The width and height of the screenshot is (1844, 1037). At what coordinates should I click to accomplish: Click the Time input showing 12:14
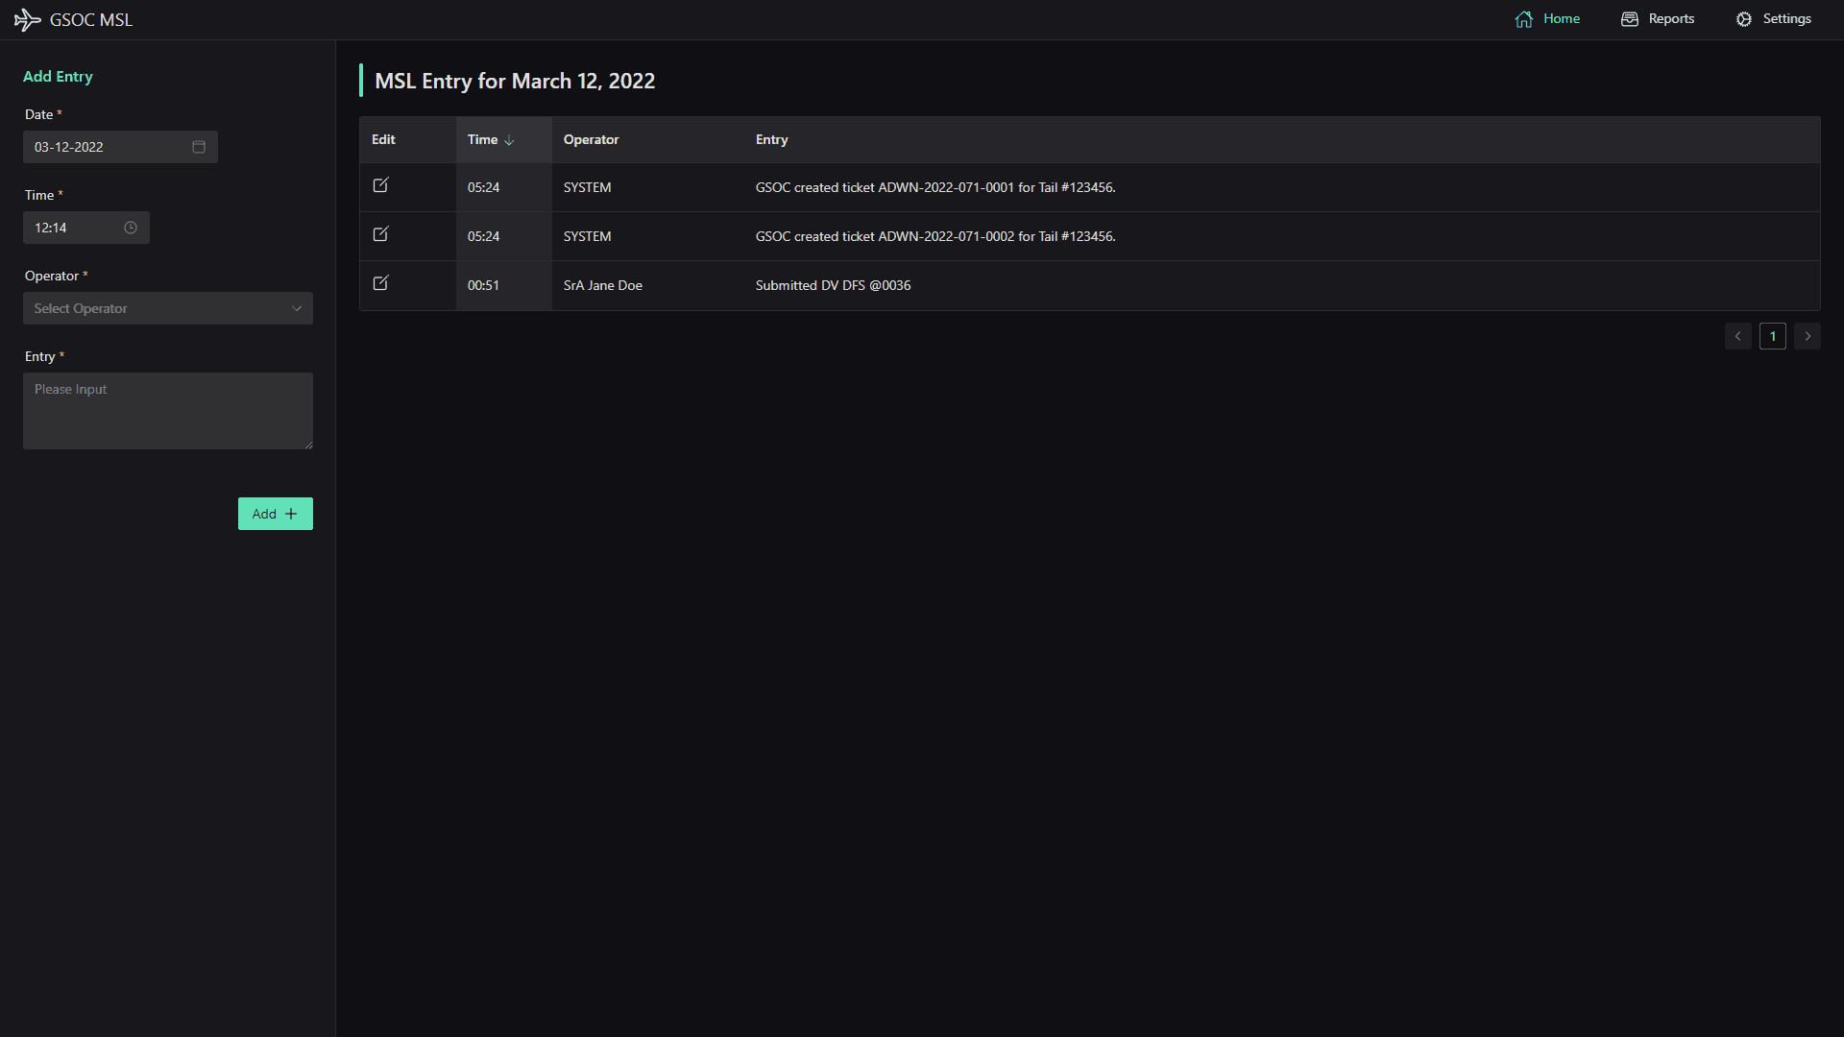77,228
